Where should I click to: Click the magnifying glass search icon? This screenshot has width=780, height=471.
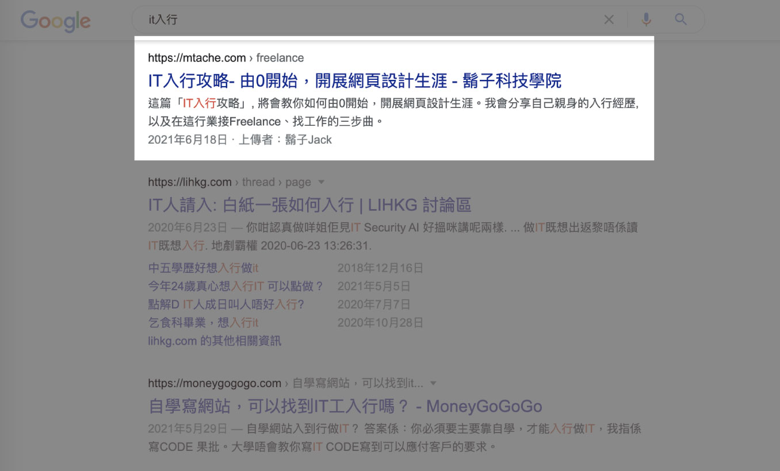tap(680, 20)
